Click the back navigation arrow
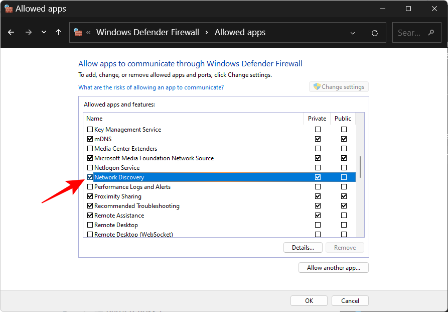The height and width of the screenshot is (312, 448). pyautogui.click(x=11, y=32)
